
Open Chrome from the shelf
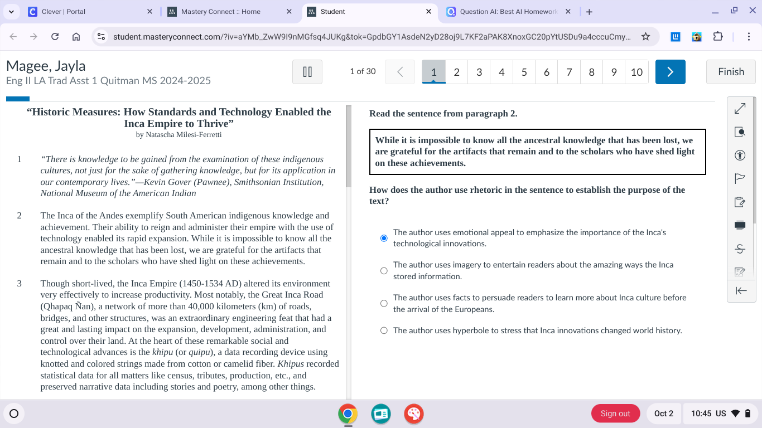[348, 414]
